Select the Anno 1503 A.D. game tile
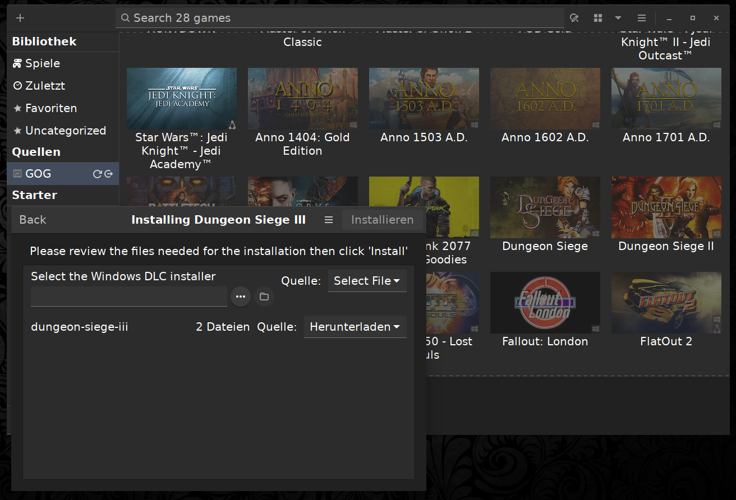 point(424,99)
